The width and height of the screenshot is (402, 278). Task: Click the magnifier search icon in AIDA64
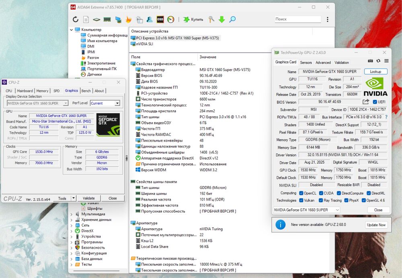(232, 19)
